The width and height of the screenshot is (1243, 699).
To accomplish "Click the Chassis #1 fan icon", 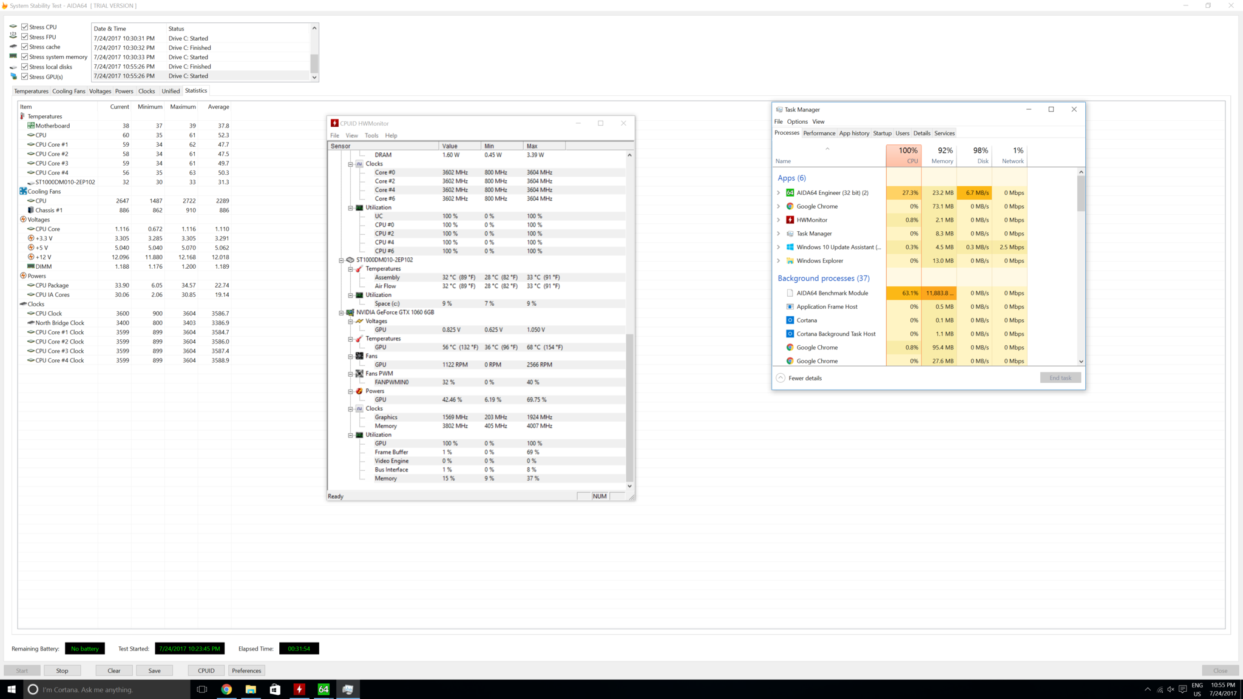I will pos(30,210).
